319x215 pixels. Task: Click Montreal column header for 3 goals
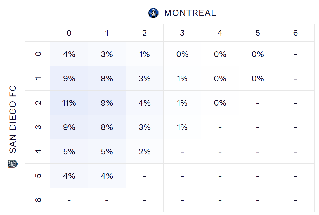(x=182, y=33)
